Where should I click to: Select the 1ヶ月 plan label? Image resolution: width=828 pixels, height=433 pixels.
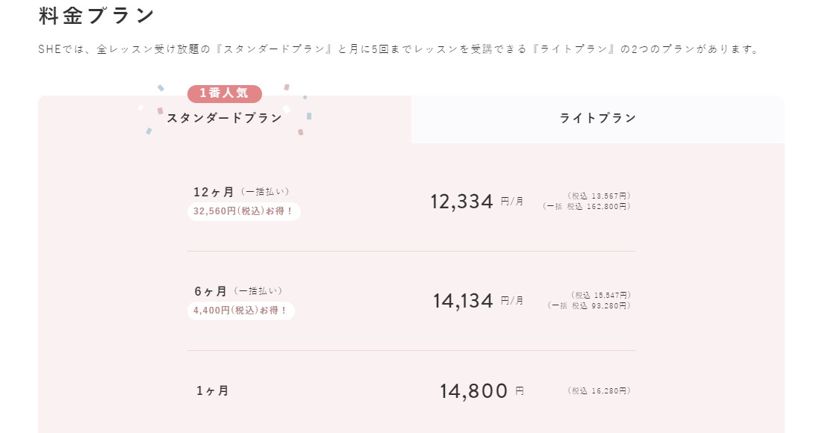(213, 390)
